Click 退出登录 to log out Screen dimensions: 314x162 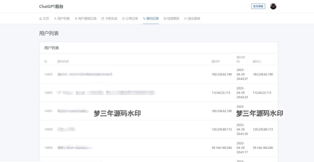click(x=192, y=19)
